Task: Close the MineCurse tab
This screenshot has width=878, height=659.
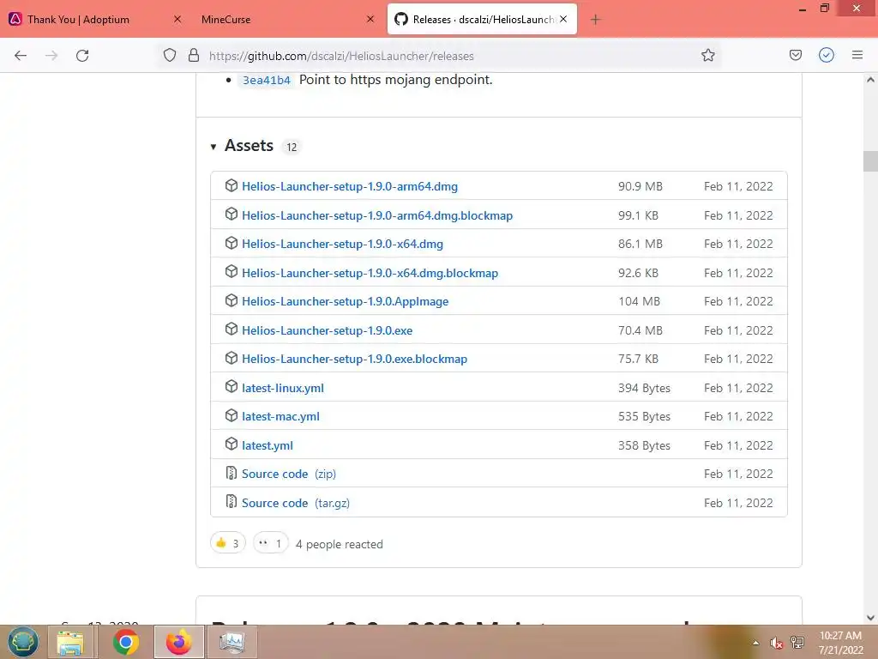Action: 370,19
